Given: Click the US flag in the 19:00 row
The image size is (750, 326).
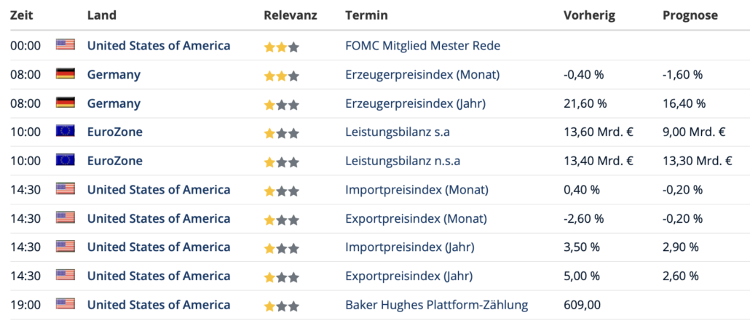Looking at the screenshot, I should (x=65, y=304).
